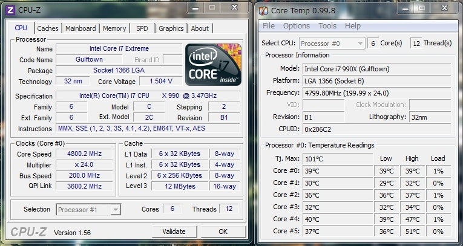Click the Core #2 temperature reading 36°C
The height and width of the screenshot is (246, 463).
tap(338, 195)
